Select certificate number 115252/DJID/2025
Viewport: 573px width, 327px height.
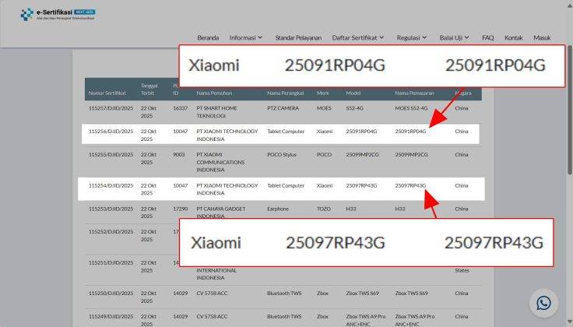pos(111,232)
